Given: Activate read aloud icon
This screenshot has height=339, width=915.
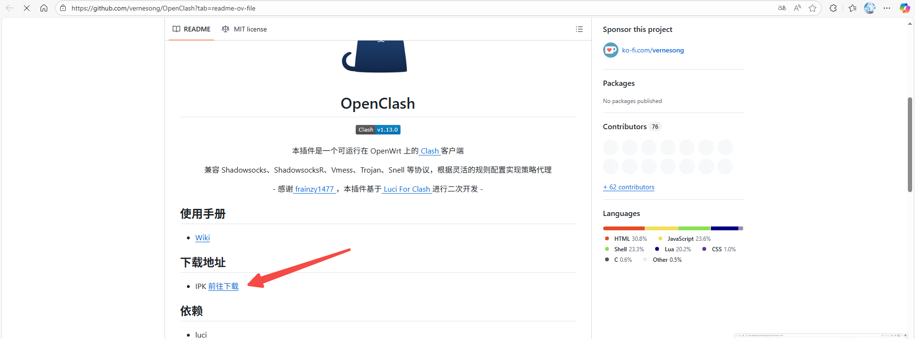Looking at the screenshot, I should pyautogui.click(x=797, y=8).
